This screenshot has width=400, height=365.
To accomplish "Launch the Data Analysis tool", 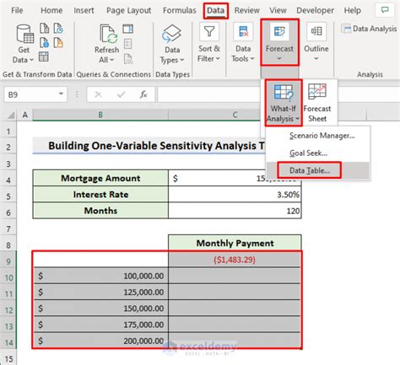I will [369, 29].
